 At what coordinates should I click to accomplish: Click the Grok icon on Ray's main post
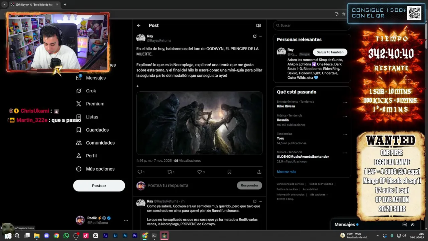click(x=254, y=36)
